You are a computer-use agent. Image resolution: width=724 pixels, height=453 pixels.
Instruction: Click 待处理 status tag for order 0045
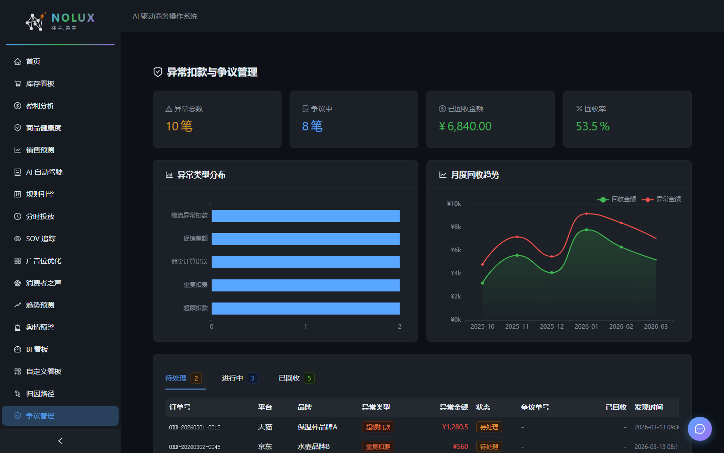click(489, 446)
